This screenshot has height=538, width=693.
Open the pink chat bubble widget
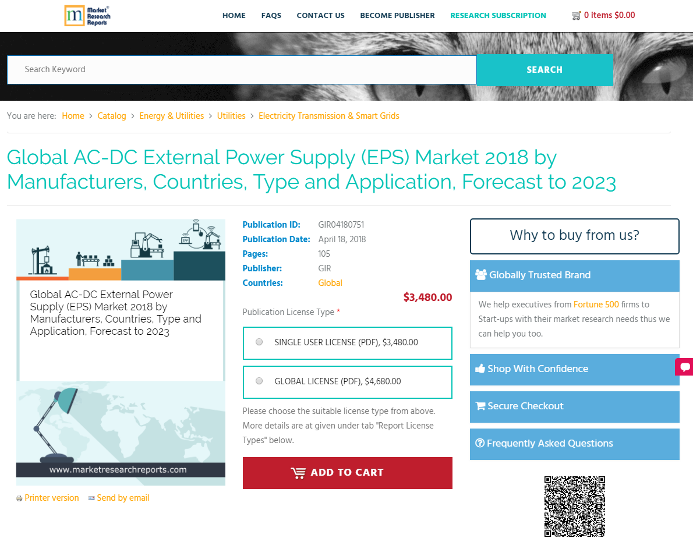pos(685,367)
